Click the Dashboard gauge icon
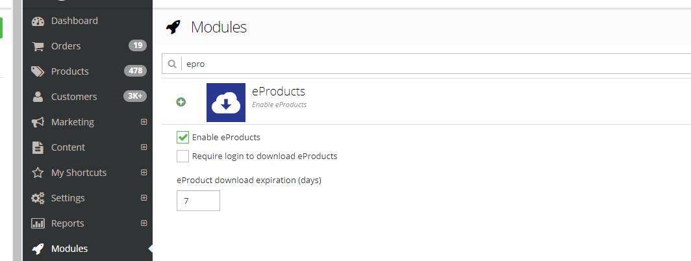Screen dimensions: 691x261 point(38,21)
